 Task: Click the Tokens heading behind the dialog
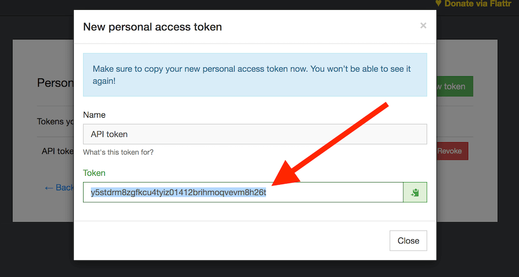point(56,121)
